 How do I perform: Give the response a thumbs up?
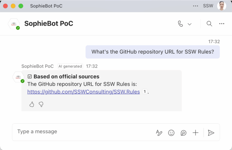(x=32, y=104)
